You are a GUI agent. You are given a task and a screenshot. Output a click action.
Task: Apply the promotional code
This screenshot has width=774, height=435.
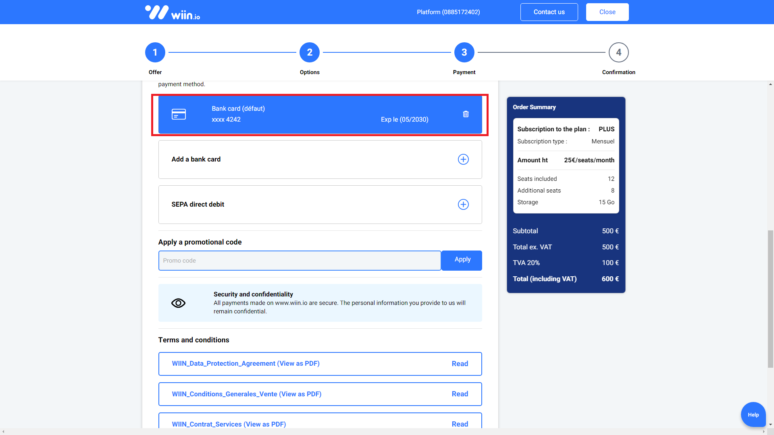pos(462,260)
